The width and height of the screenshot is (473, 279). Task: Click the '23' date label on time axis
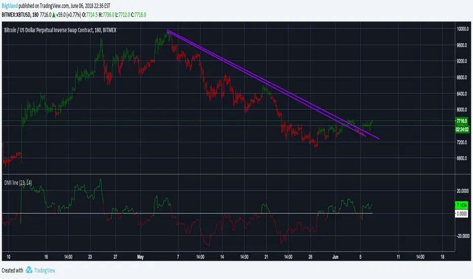coord(90,257)
